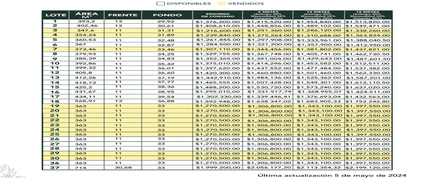Select lot number 14 cell
The width and height of the screenshot is (422, 178).
[55, 82]
